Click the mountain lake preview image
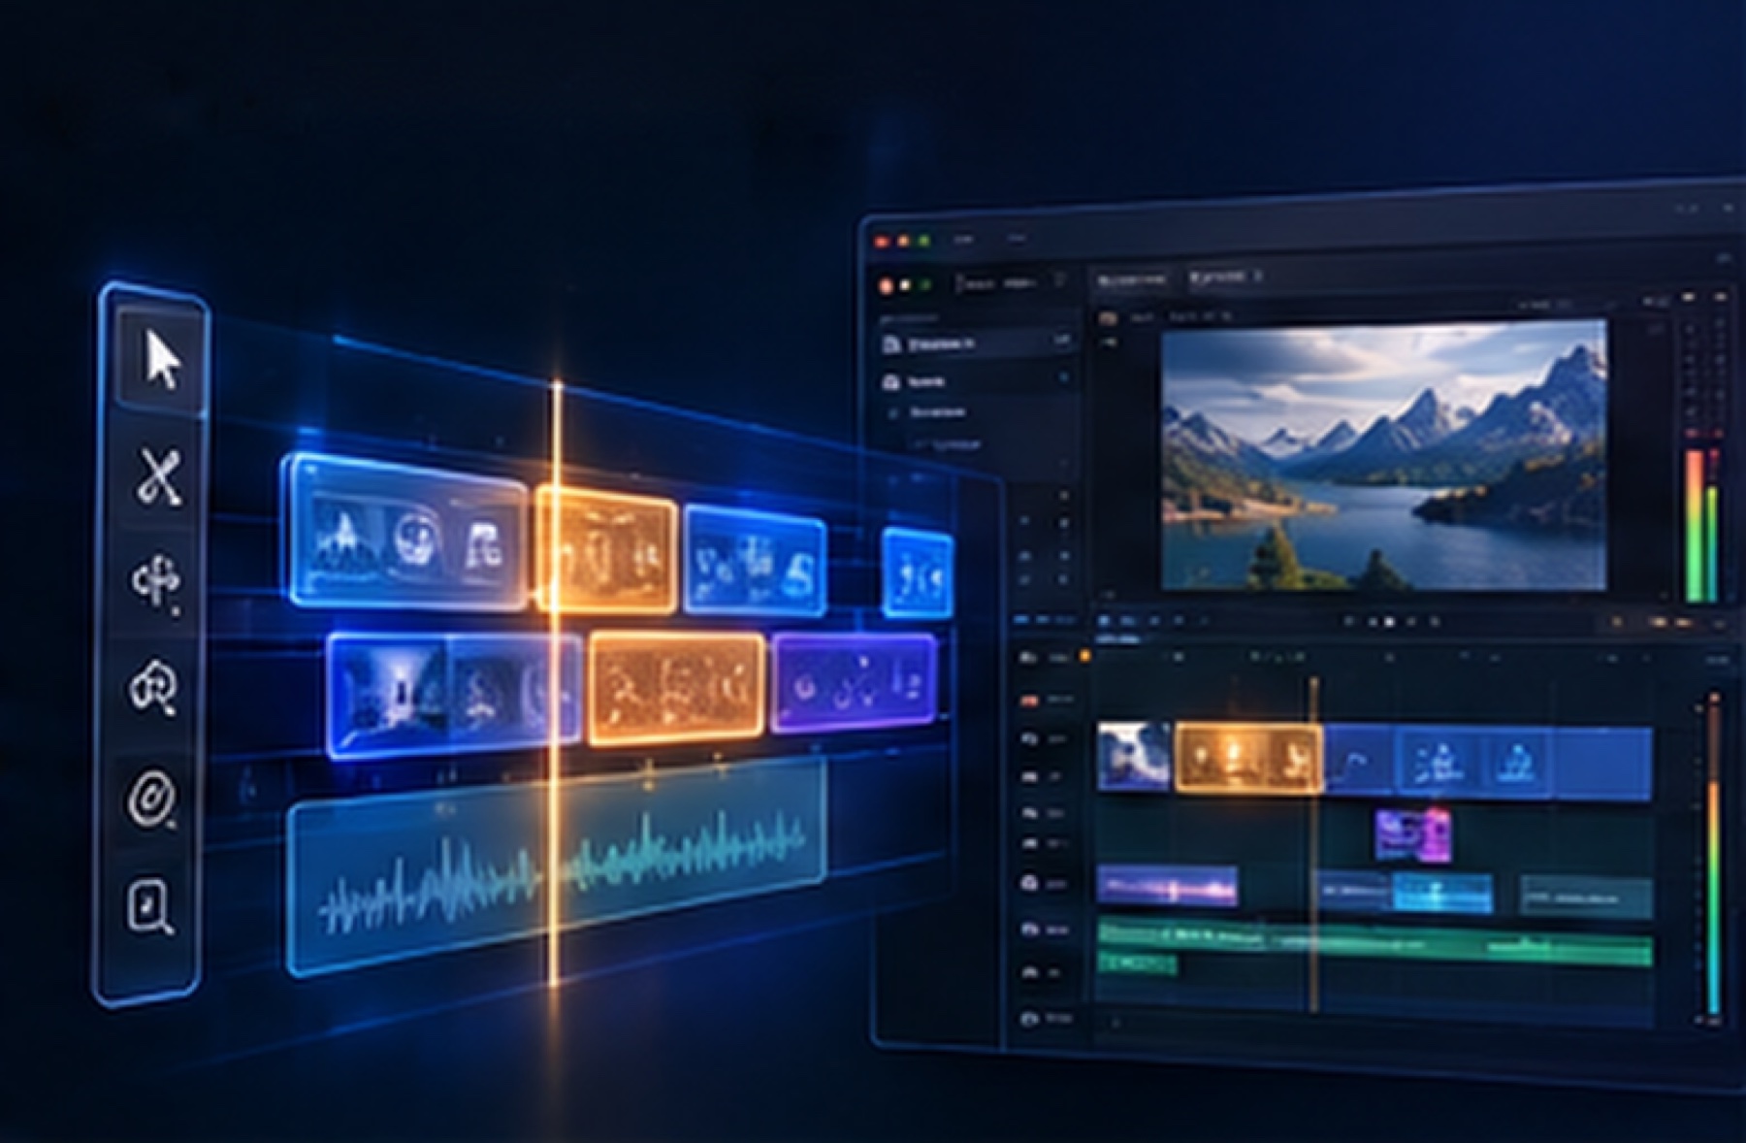Viewport: 1746px width, 1143px height. click(x=1383, y=455)
